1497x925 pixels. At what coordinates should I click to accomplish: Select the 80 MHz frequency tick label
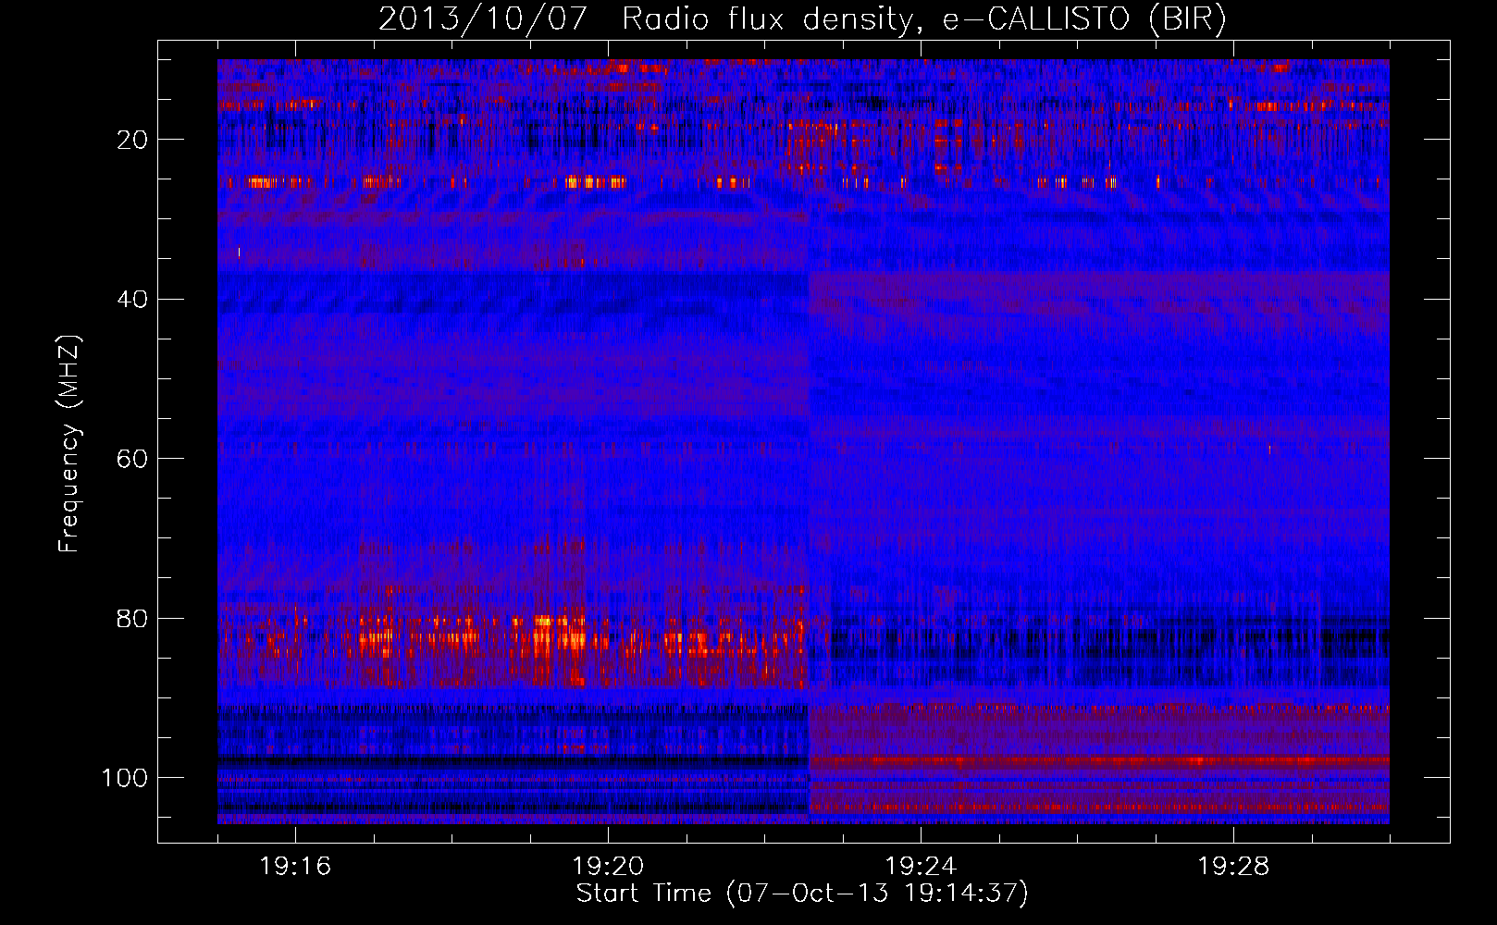tap(132, 619)
